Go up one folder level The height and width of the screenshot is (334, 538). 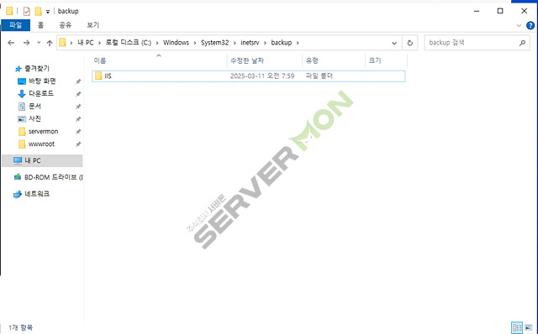50,43
